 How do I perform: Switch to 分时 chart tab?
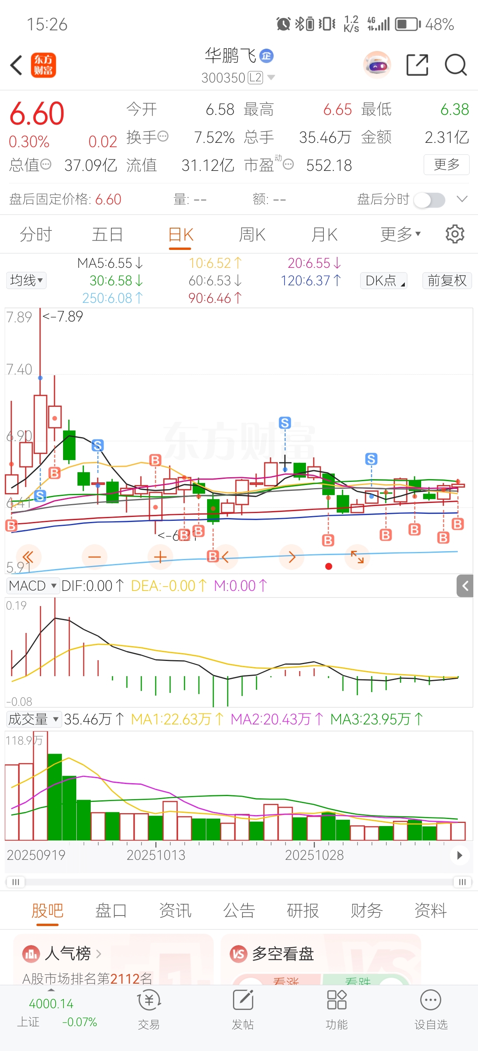pyautogui.click(x=36, y=234)
